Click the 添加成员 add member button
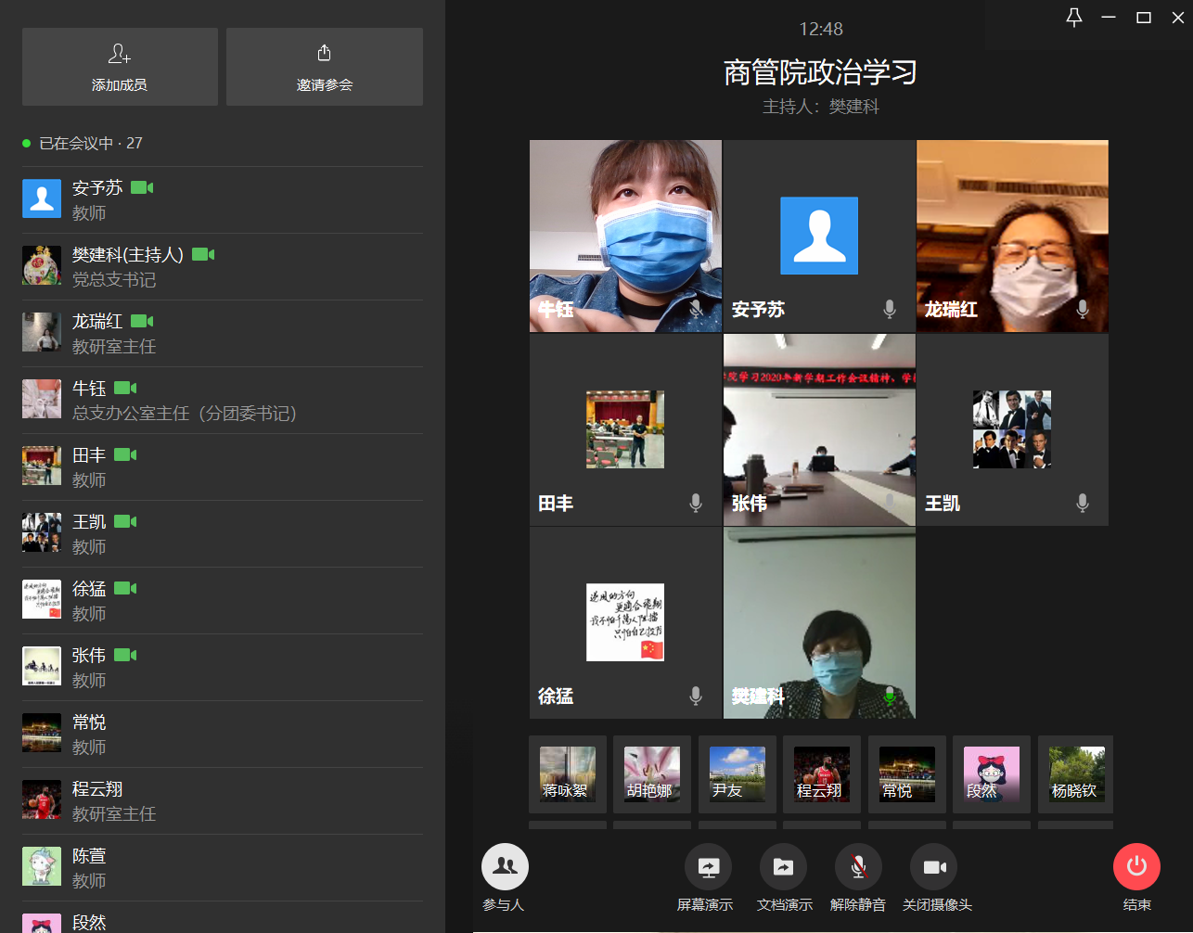Image resolution: width=1193 pixels, height=933 pixels. coord(120,67)
